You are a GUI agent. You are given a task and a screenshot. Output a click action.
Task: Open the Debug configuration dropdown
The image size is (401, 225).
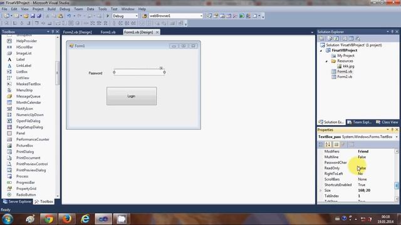[137, 16]
